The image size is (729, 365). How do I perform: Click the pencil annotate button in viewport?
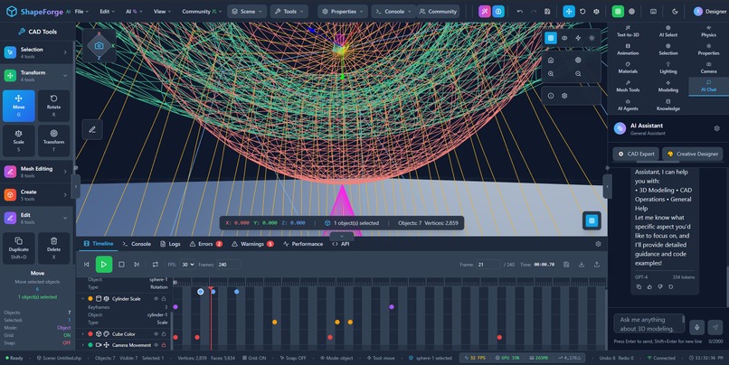click(92, 129)
